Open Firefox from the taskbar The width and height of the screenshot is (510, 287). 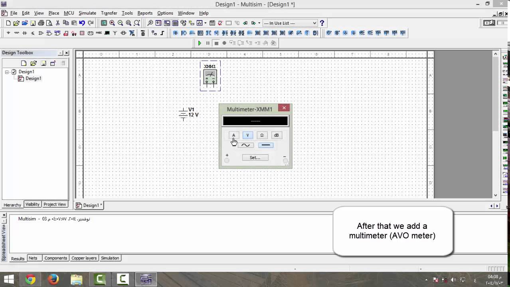(53, 279)
